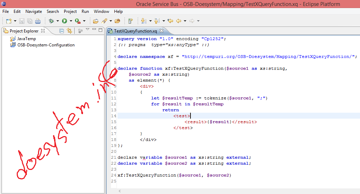Go to Previous Annotation icon
The height and width of the screenshot is (194, 360).
click(x=157, y=21)
